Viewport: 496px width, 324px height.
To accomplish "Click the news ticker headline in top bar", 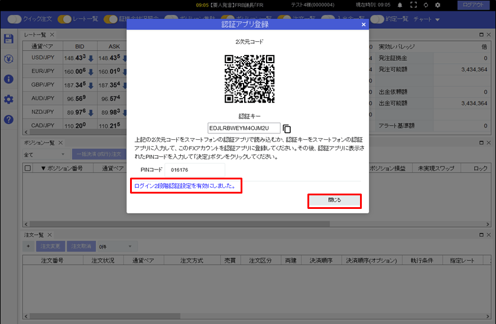I will click(229, 5).
